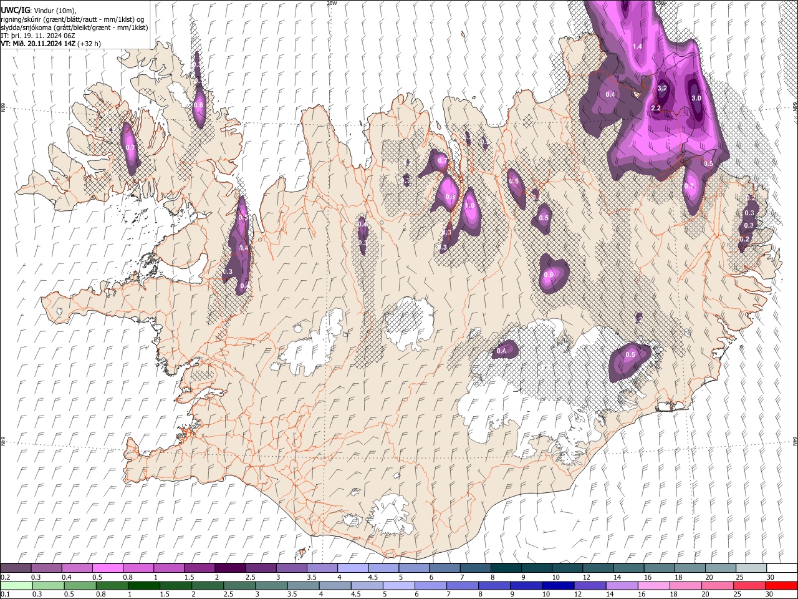The height and width of the screenshot is (599, 798).
Task: Click the 'UWC/IG' title text
Action: click(x=15, y=10)
